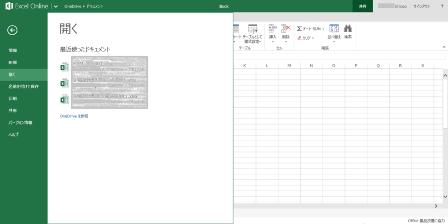Click Office 製品改善に協力 link
Screen dimensions: 448x224
click(426, 221)
